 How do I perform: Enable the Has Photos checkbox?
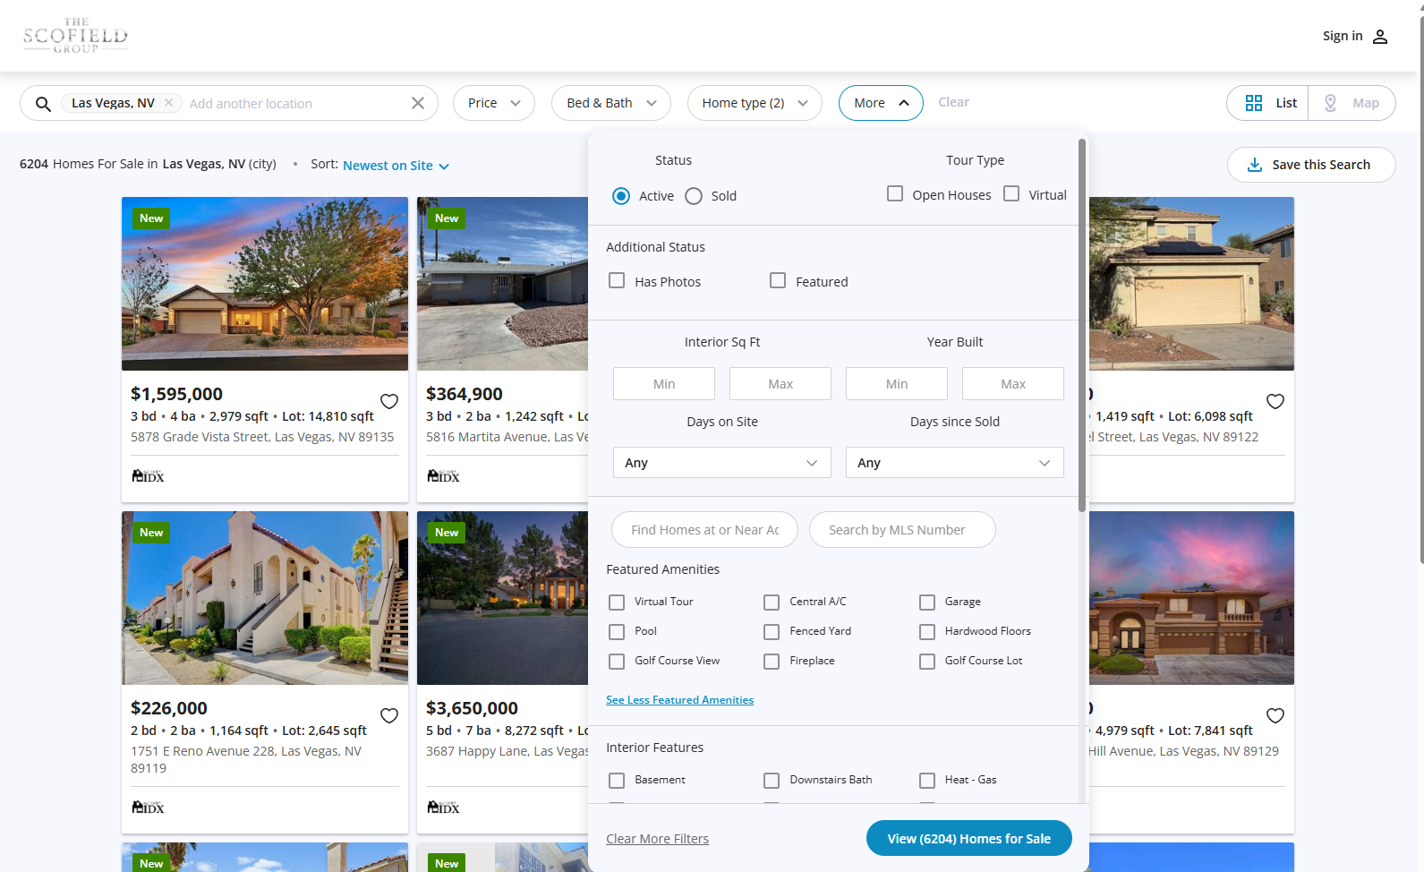click(617, 280)
